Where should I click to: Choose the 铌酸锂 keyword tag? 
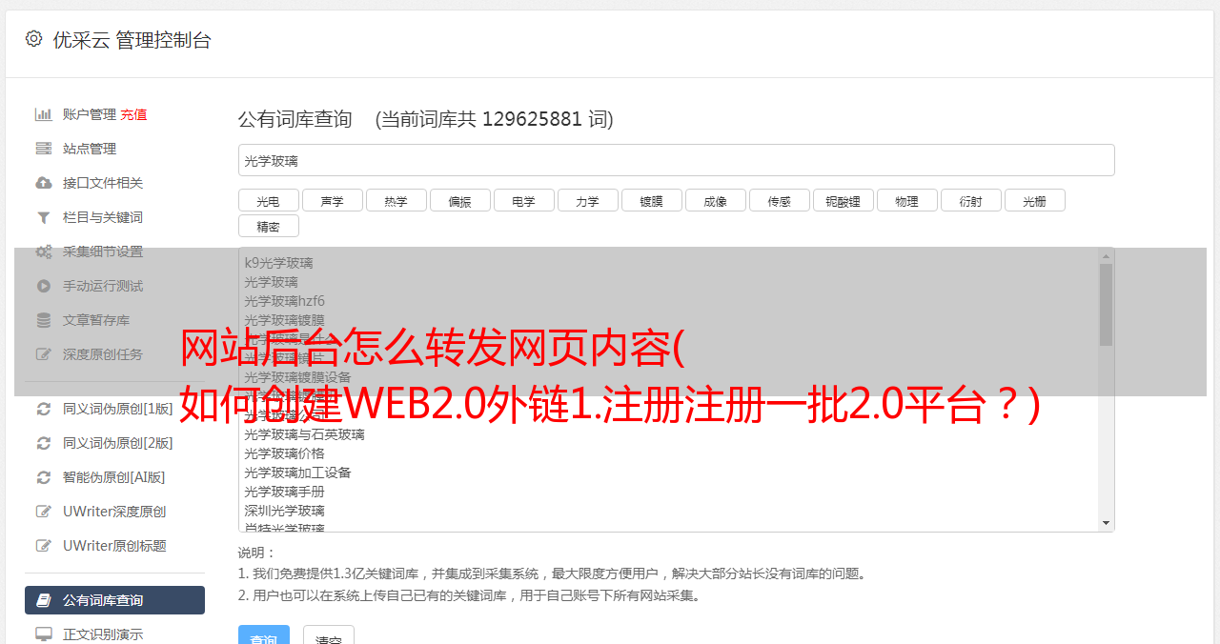[844, 200]
